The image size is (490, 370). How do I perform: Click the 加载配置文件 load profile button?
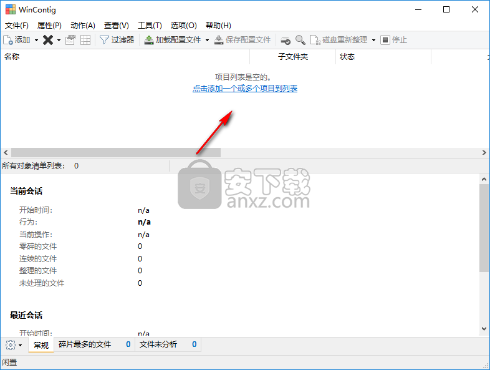point(172,40)
